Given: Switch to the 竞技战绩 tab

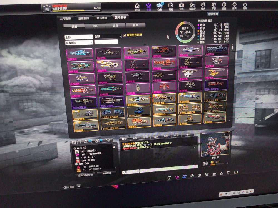Looking at the screenshot, I should click(x=102, y=18).
